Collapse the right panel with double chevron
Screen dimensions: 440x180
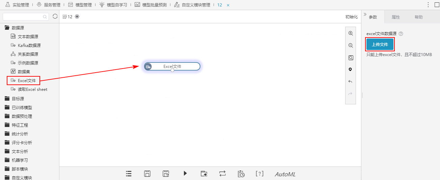point(365,14)
